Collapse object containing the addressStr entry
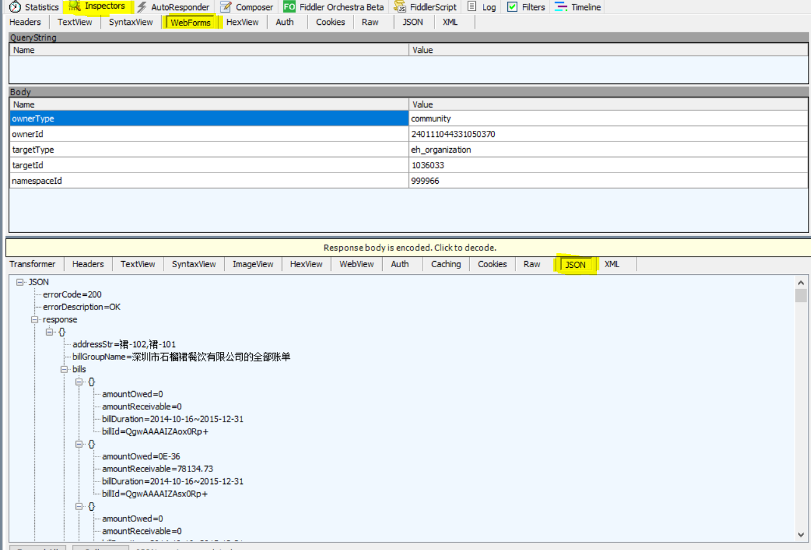 50,332
